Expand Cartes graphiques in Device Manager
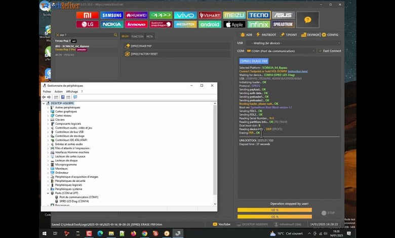 (48, 111)
